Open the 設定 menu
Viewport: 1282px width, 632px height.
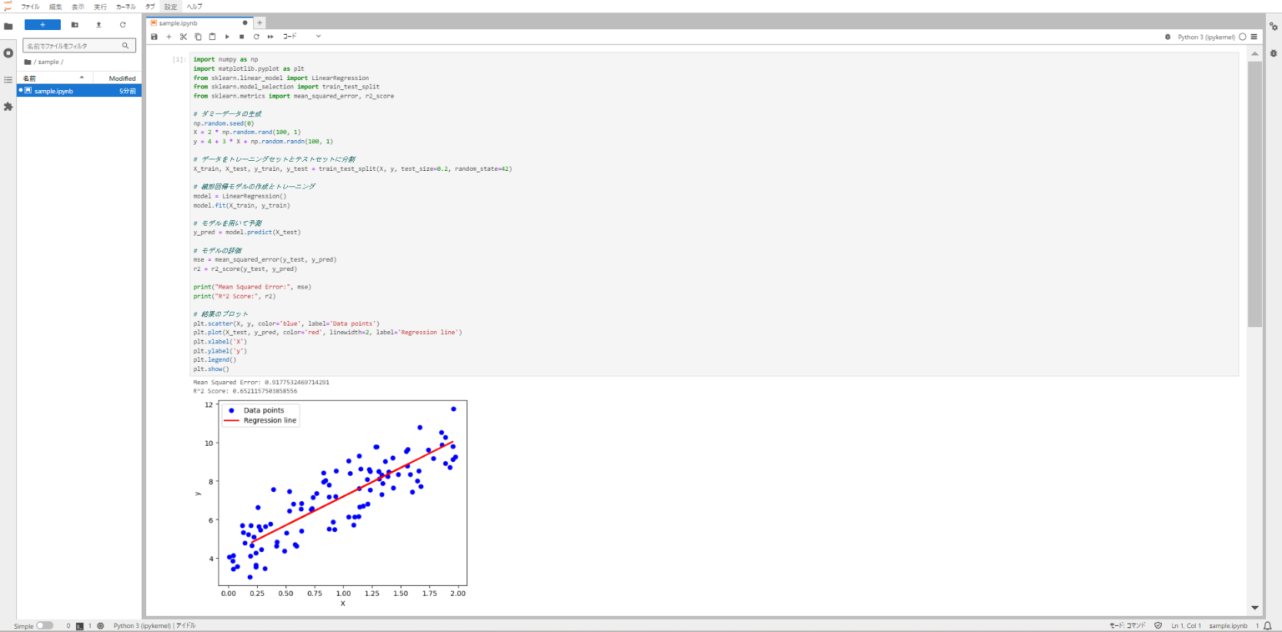point(170,7)
